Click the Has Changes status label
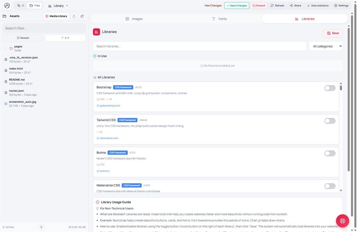This screenshot has width=357, height=232. [x=213, y=6]
